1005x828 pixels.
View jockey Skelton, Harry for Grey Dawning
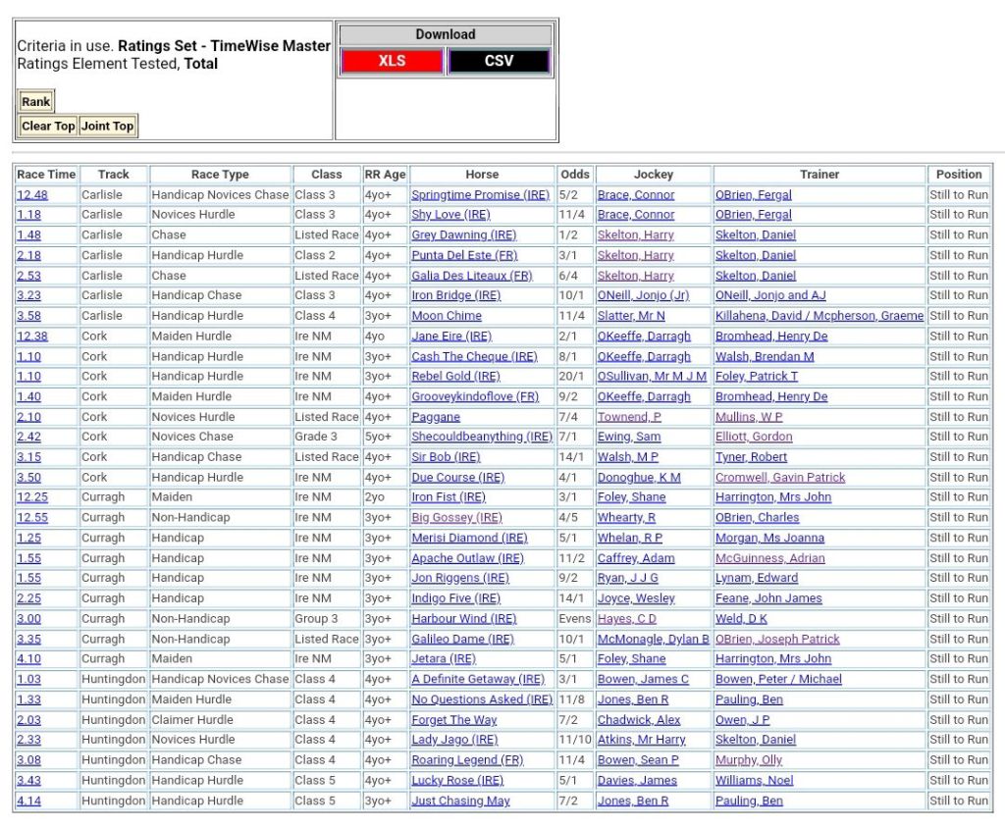pyautogui.click(x=635, y=235)
